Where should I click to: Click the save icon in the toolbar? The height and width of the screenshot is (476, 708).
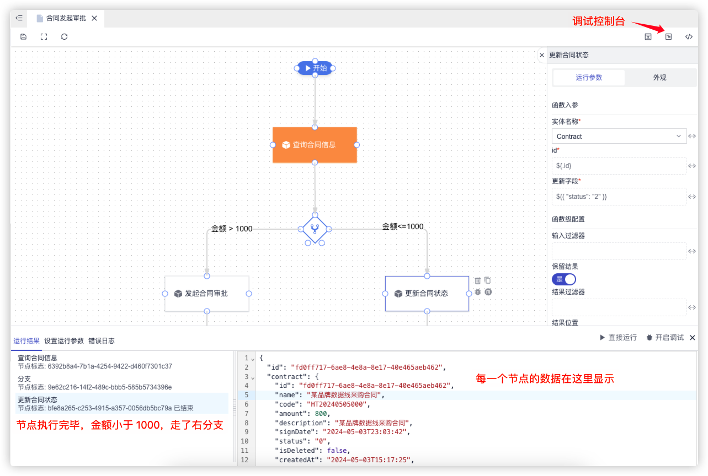(x=23, y=37)
